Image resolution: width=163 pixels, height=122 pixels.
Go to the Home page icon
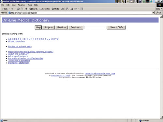tap(26, 9)
